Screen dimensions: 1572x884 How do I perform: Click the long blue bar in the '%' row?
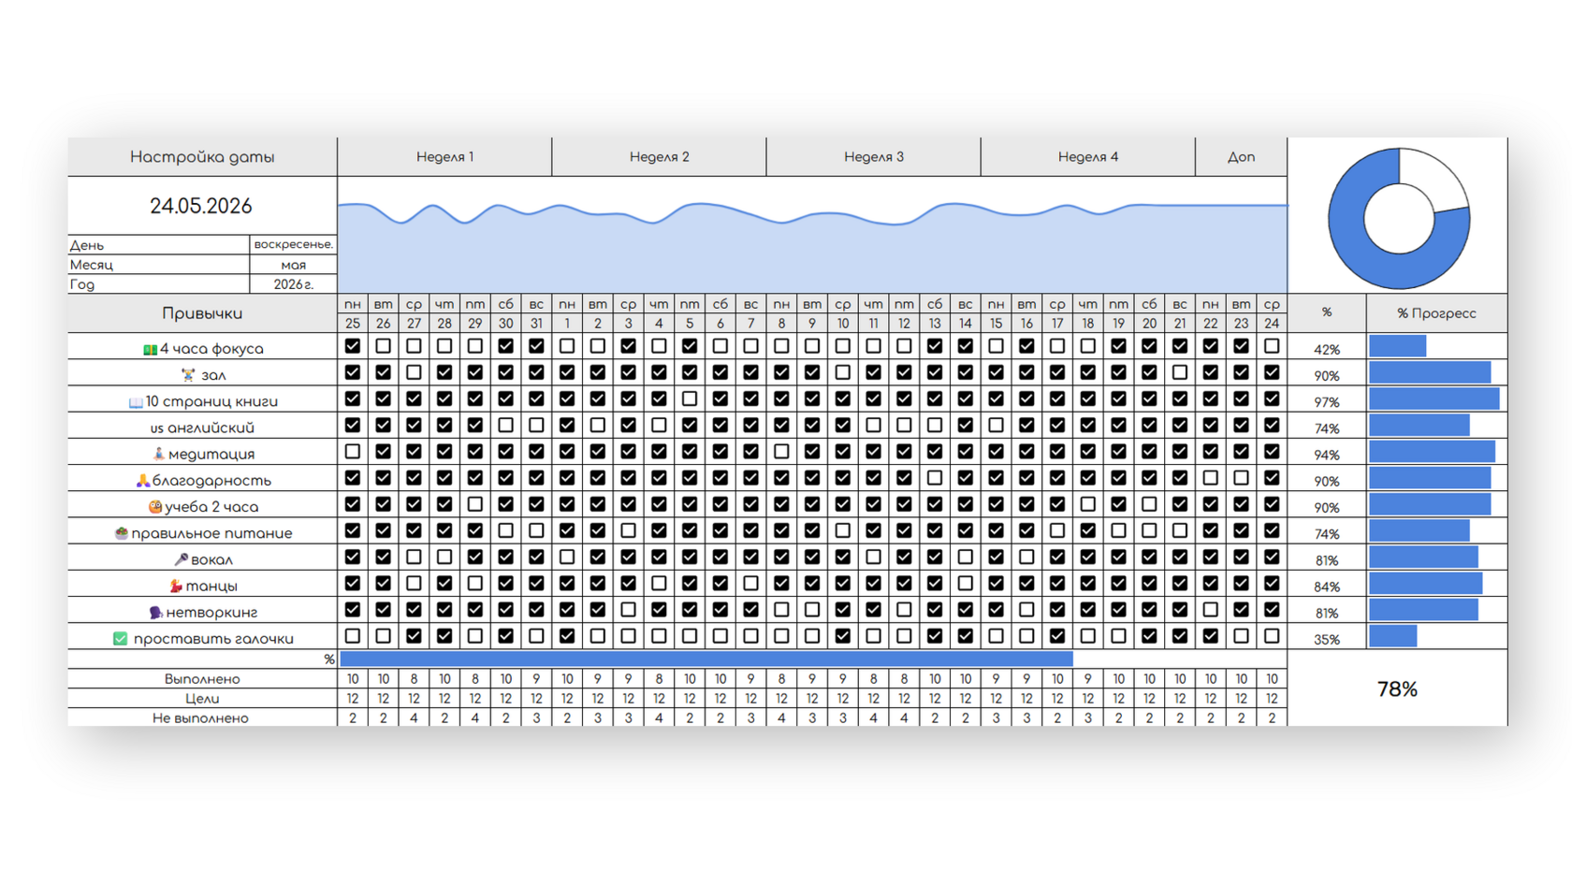[706, 659]
